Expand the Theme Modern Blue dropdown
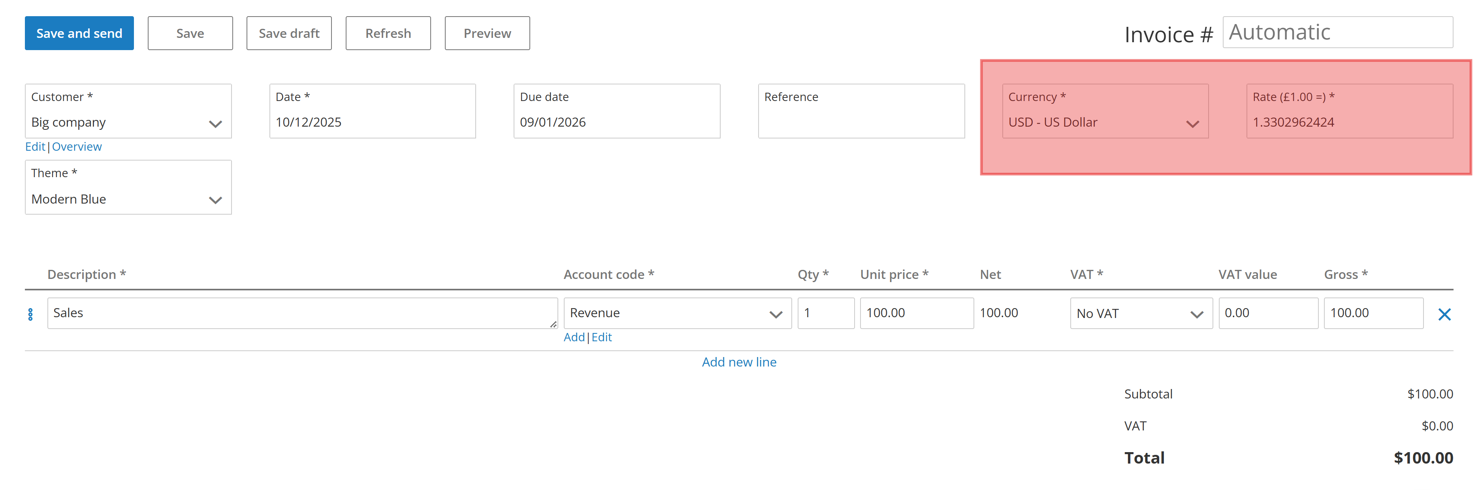 coord(128,199)
